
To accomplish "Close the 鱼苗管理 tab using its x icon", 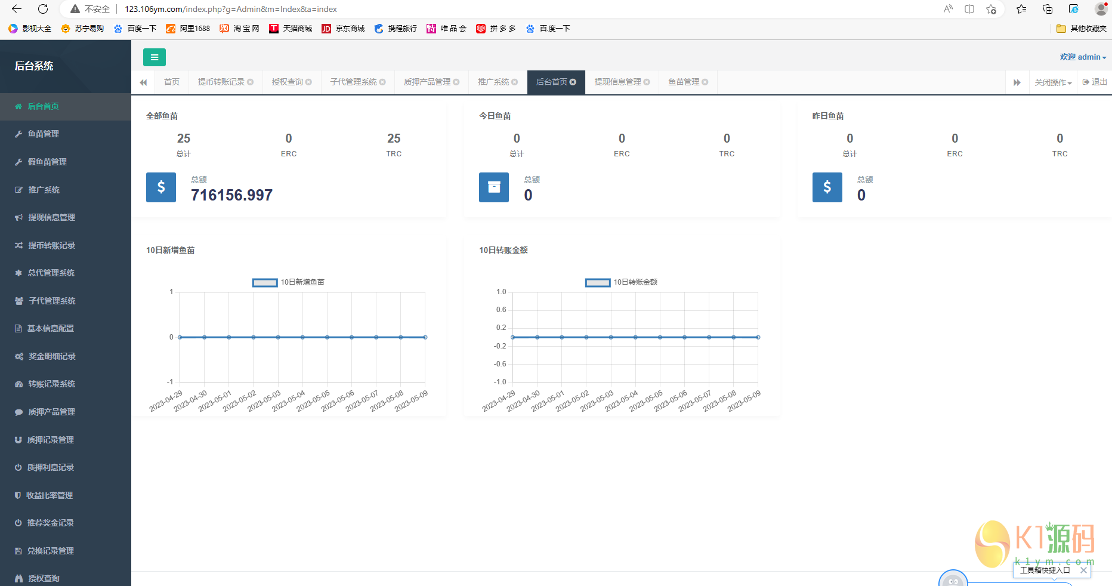I will click(x=705, y=82).
